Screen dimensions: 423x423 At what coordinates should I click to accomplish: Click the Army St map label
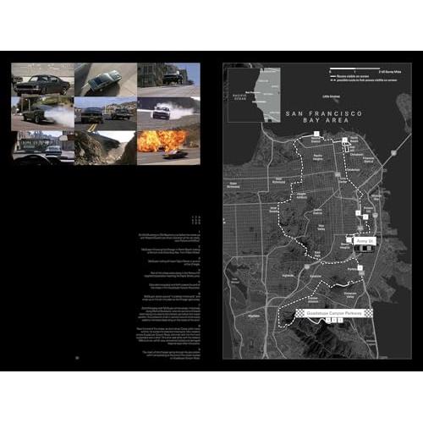tap(365, 241)
